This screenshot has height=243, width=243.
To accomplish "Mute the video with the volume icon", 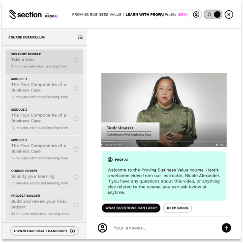I will [111, 145].
